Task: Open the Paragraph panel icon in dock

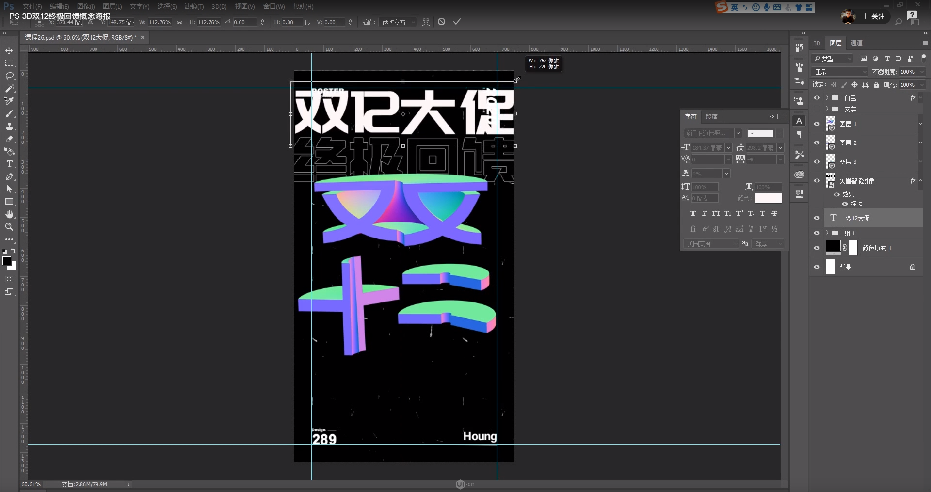Action: [800, 134]
